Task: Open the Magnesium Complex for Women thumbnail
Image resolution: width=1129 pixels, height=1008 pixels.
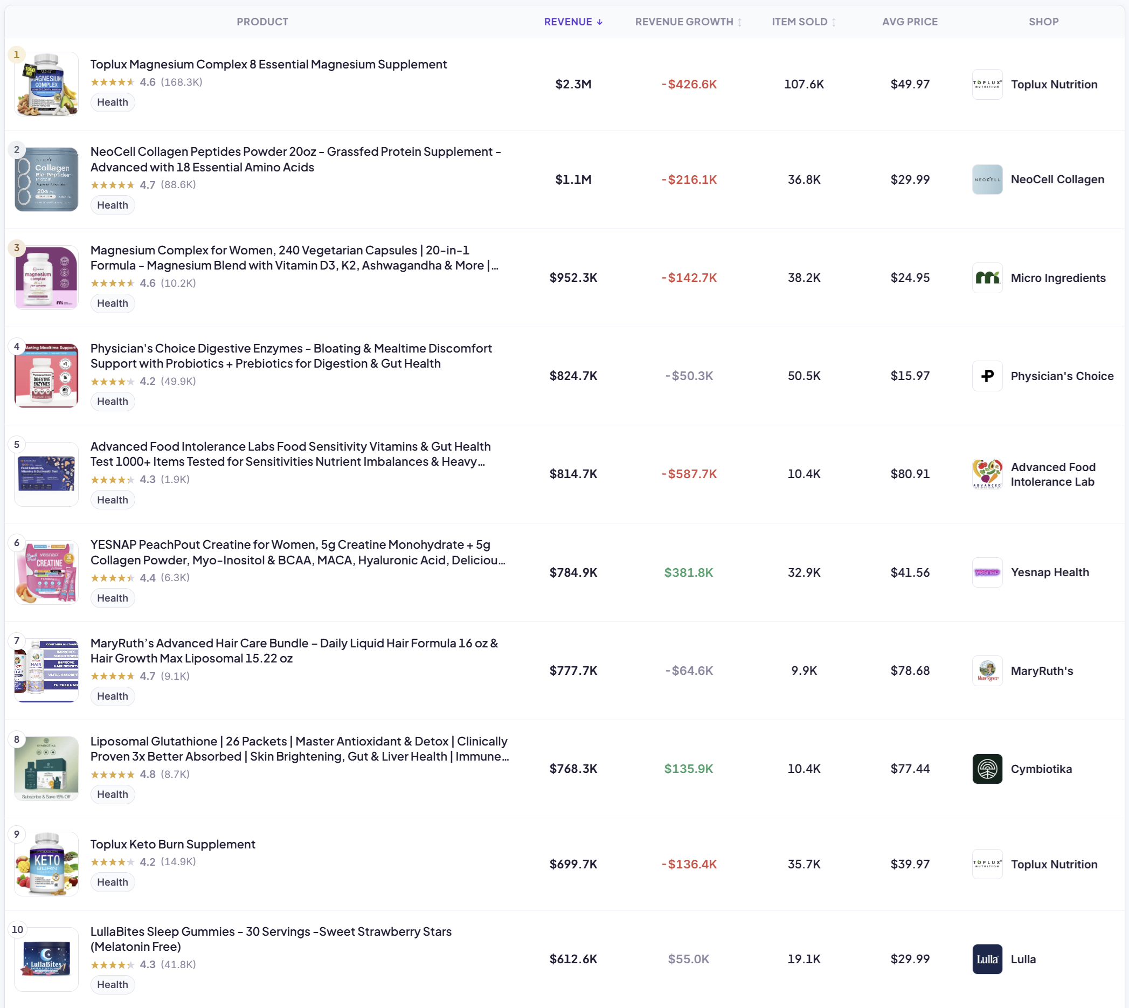Action: tap(46, 278)
